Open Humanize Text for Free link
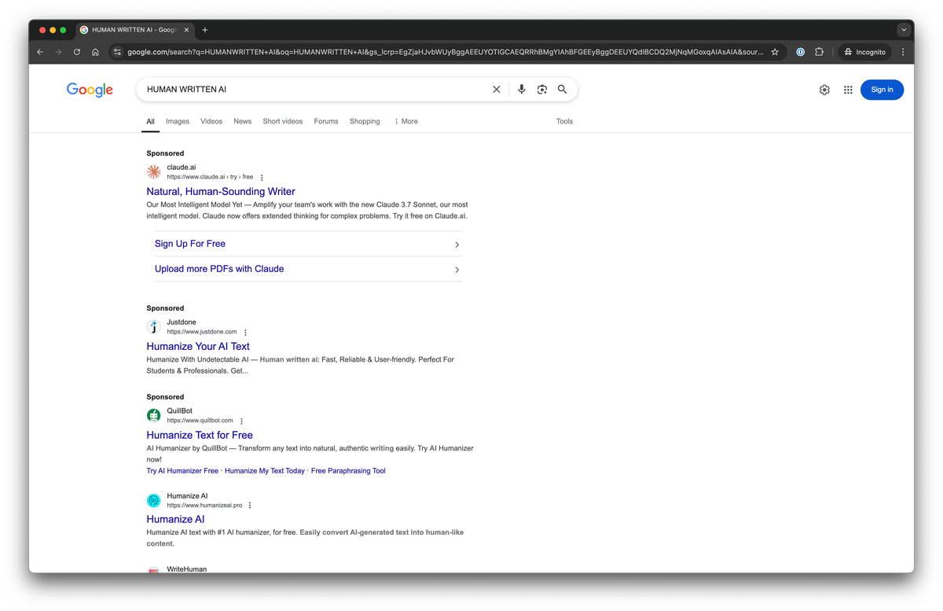Screen dimensions: 943x611 point(200,435)
